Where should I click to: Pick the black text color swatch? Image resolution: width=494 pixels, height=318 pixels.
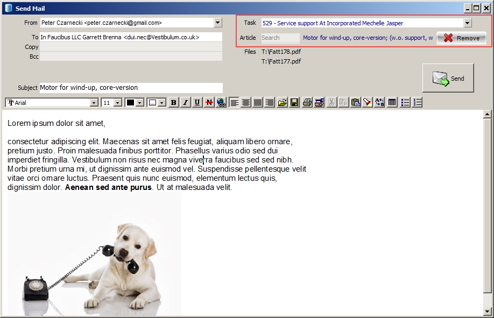click(x=130, y=103)
